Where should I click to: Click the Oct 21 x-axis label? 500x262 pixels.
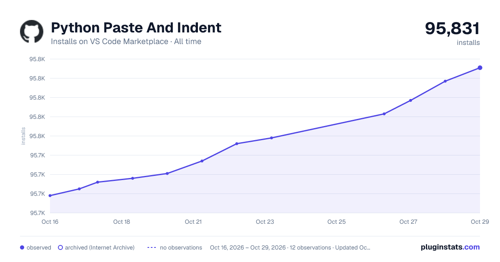193,222
